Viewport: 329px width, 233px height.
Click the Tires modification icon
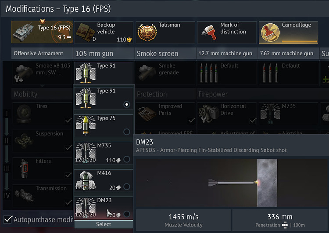[x=24, y=114]
